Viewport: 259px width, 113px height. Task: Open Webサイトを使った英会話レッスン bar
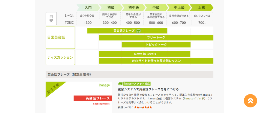click(x=156, y=61)
